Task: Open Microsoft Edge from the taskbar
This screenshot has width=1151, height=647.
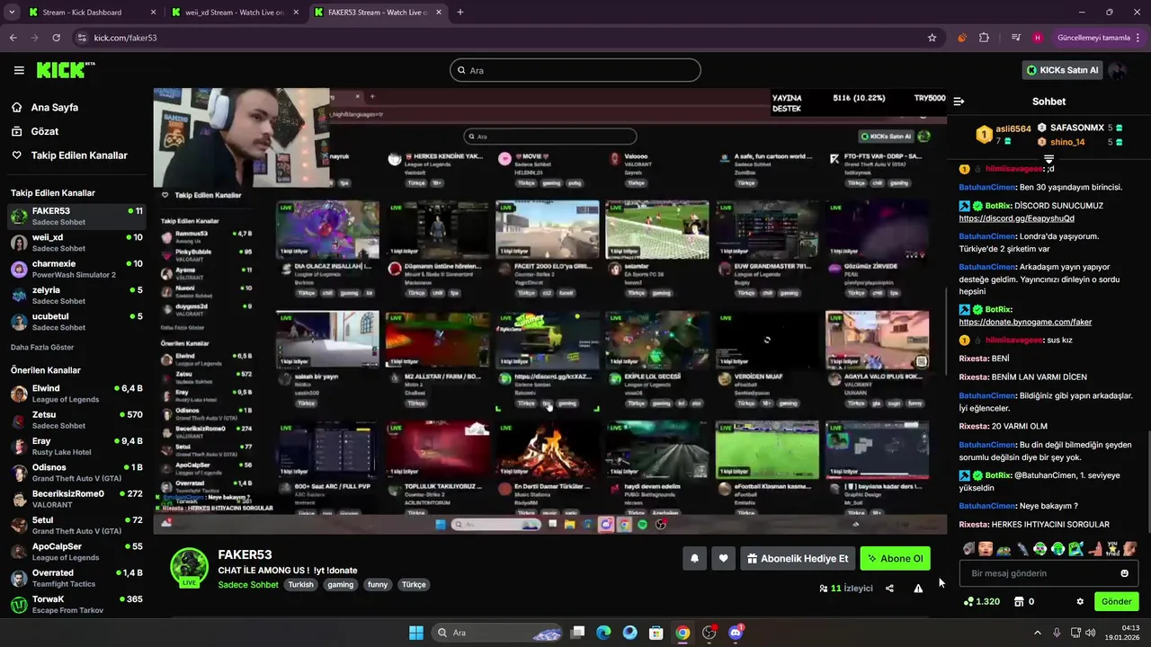Action: 604,633
